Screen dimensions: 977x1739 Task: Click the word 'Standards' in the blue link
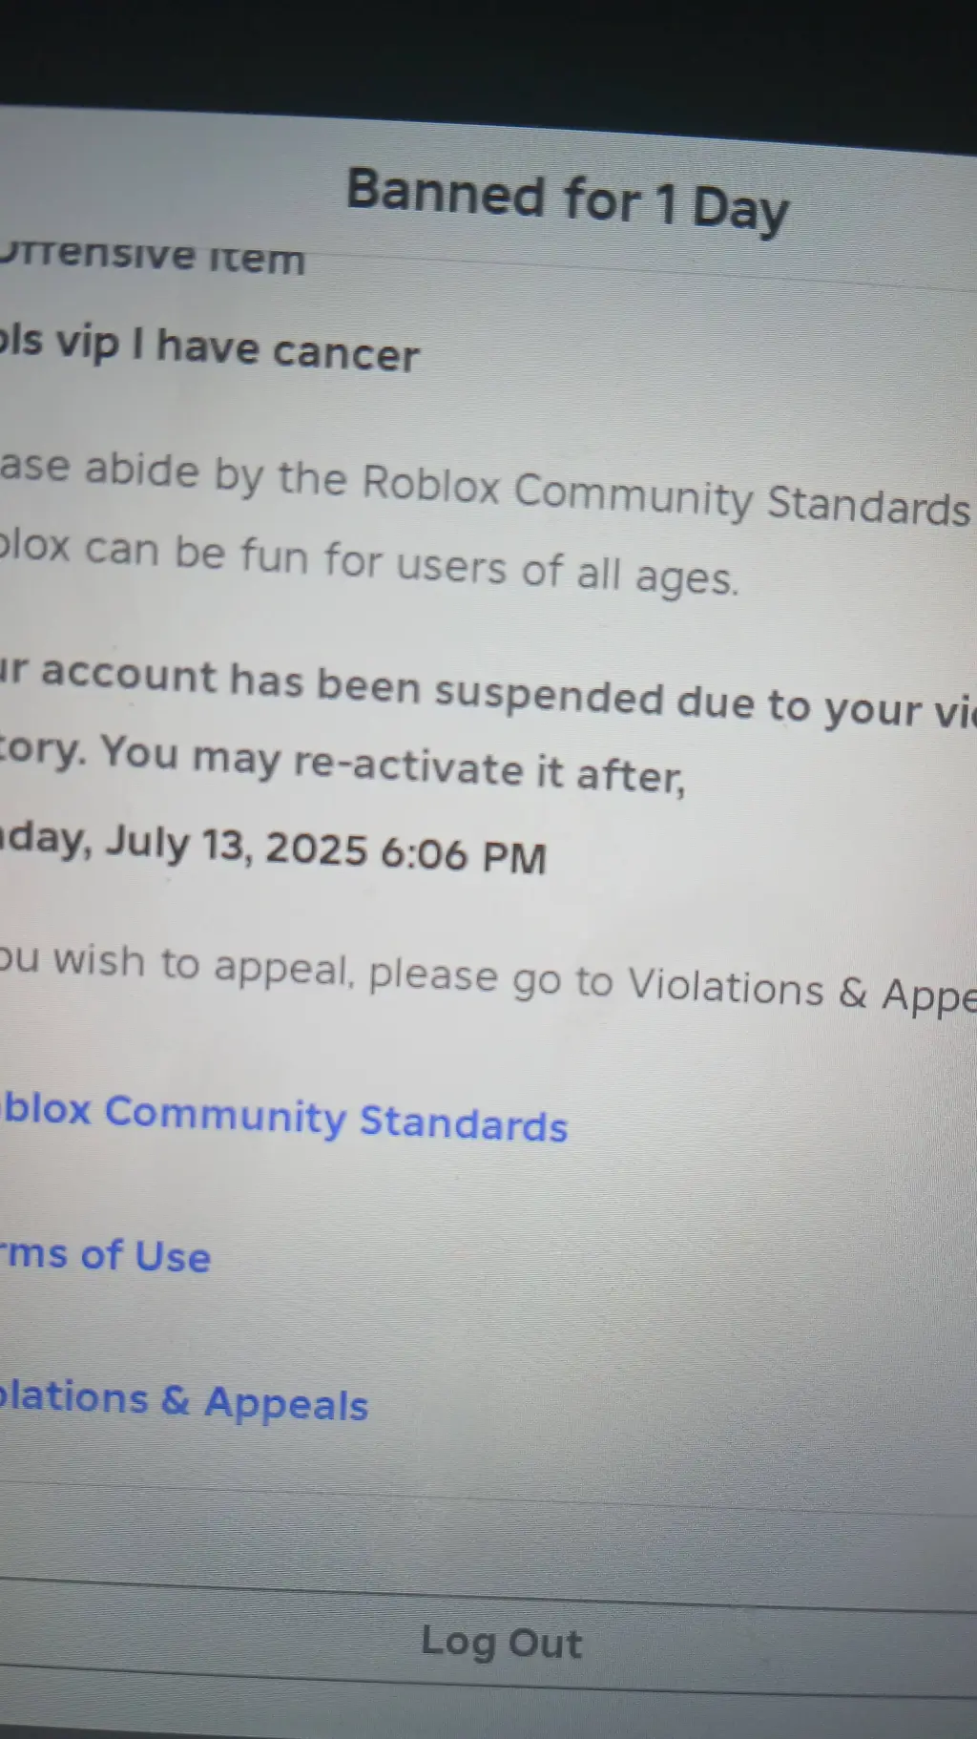coord(464,1124)
